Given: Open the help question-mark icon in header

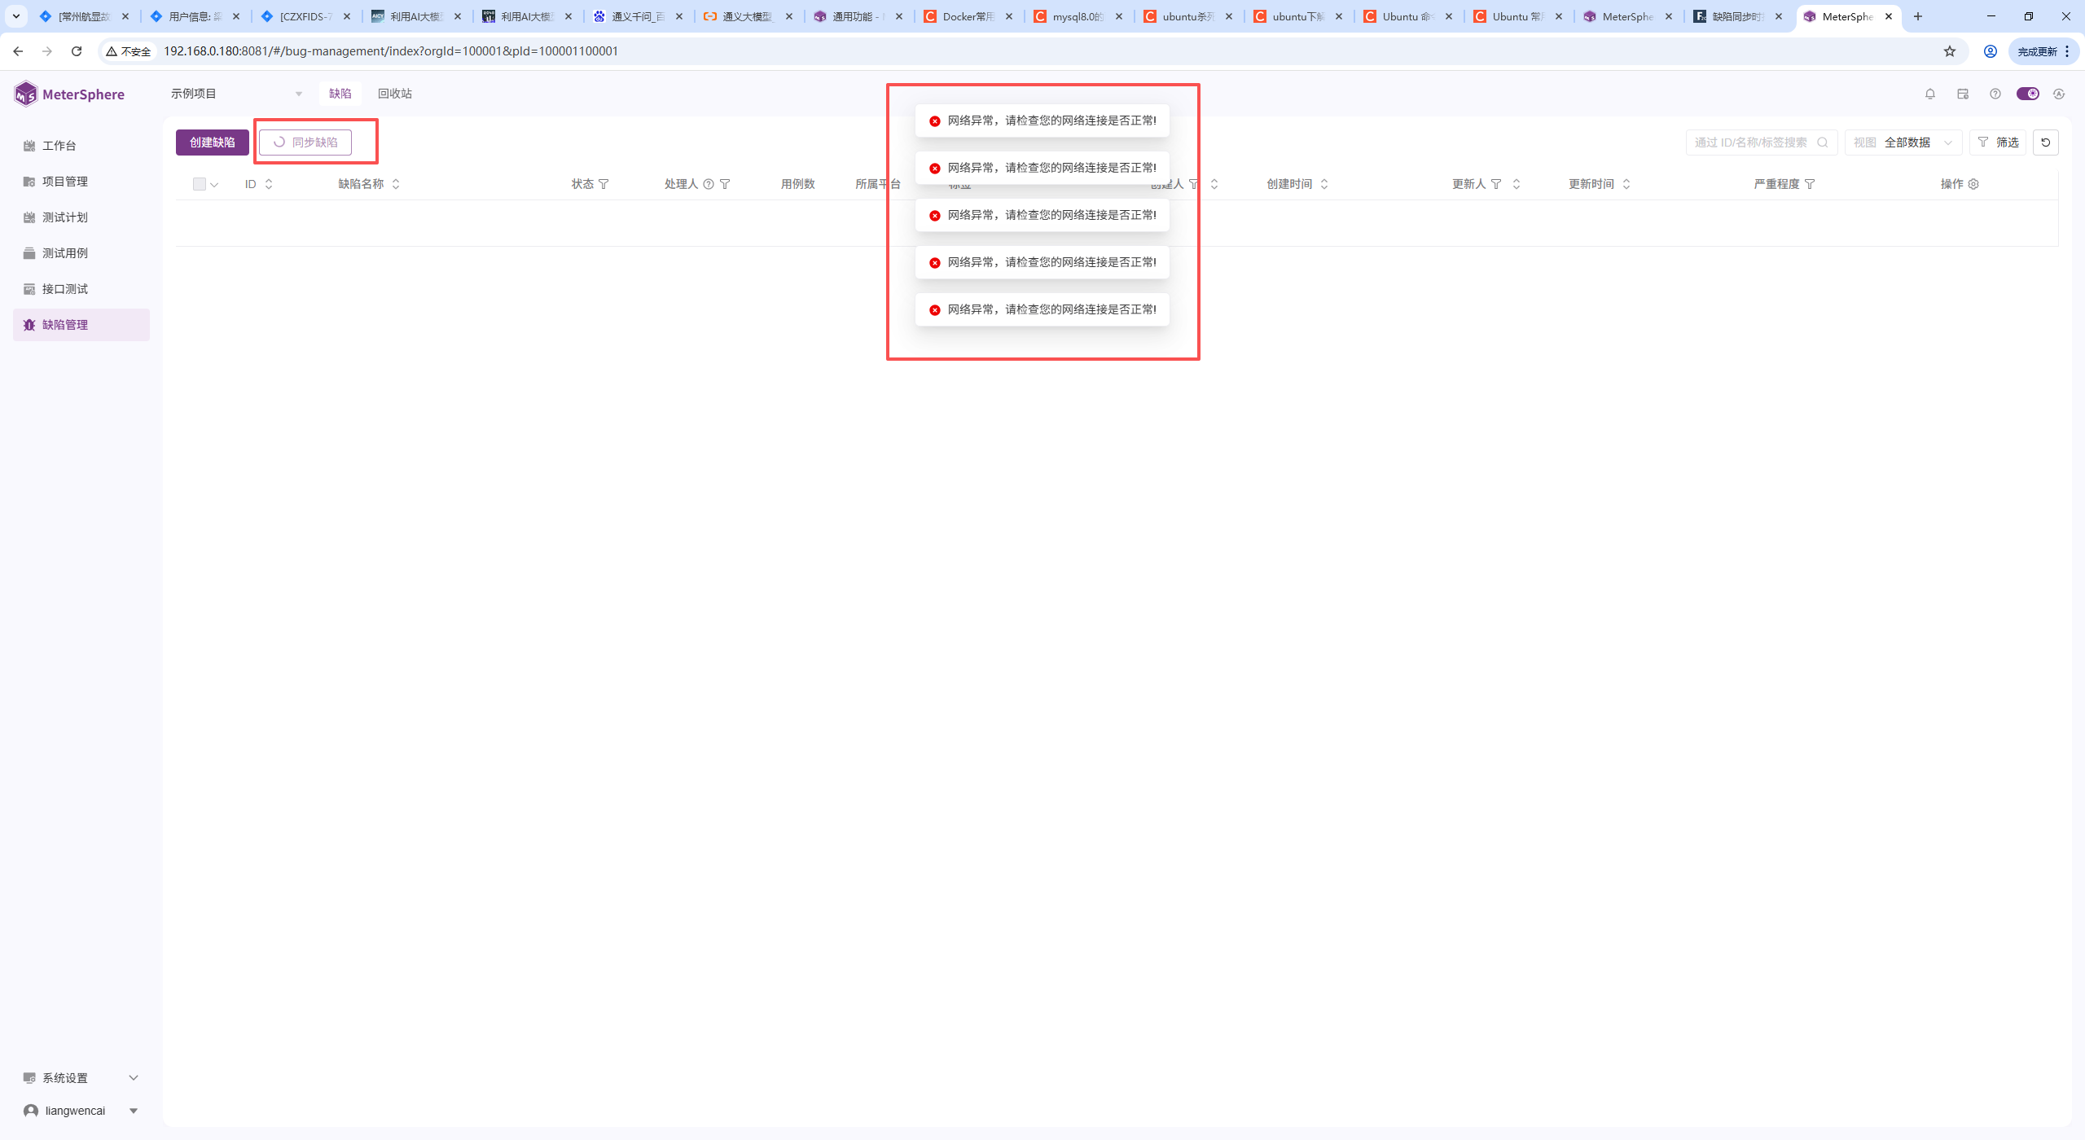Looking at the screenshot, I should [x=1995, y=94].
